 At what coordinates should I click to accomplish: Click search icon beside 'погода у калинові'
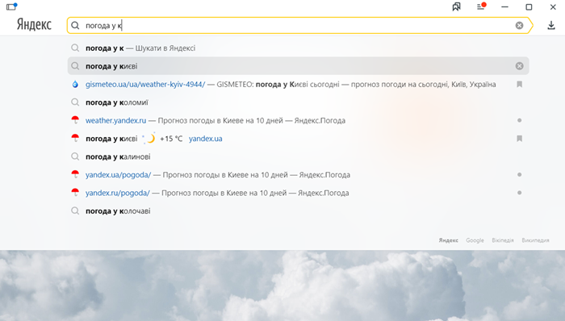click(x=75, y=156)
